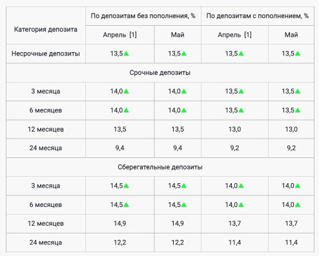Click green triangle beside 14,0 in Сберегательные 6 месяцев last Май
The height and width of the screenshot is (256, 319).
[298, 204]
